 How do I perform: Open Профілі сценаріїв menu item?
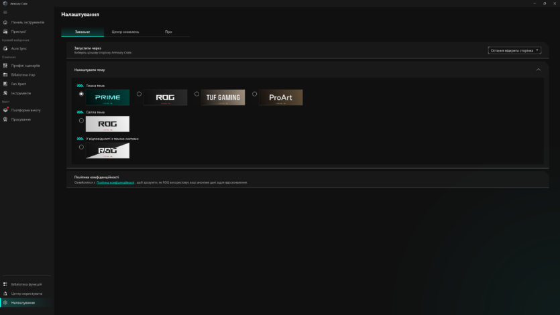[x=25, y=66]
